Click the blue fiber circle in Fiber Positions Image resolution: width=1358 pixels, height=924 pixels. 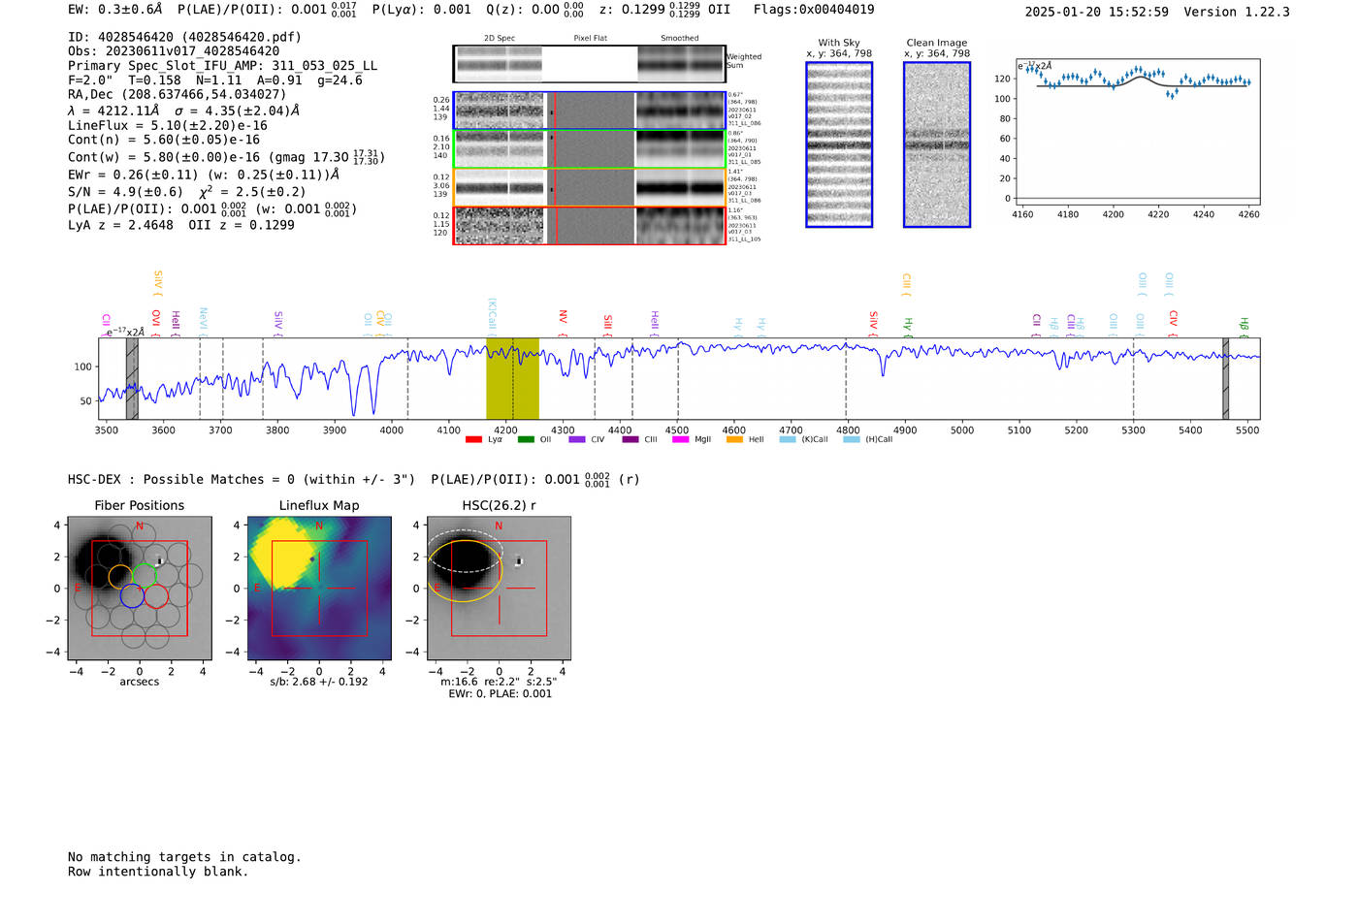pos(133,596)
